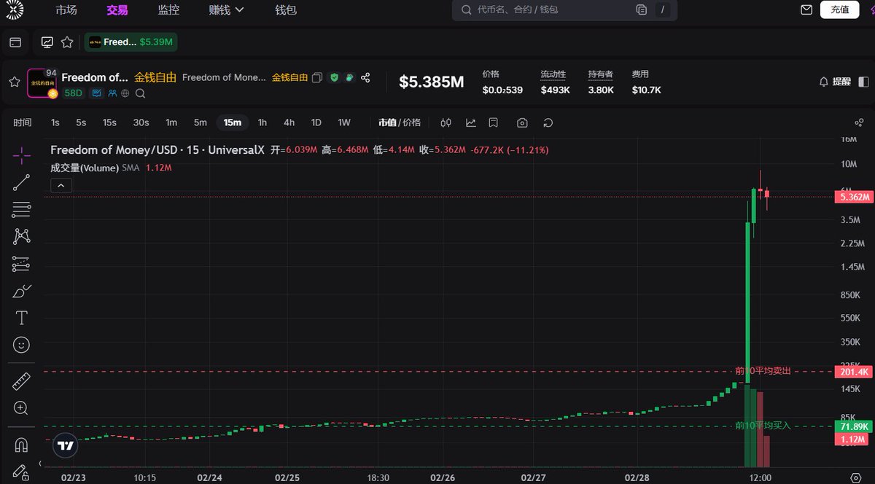Collapse the indicator legend chevron

61,185
